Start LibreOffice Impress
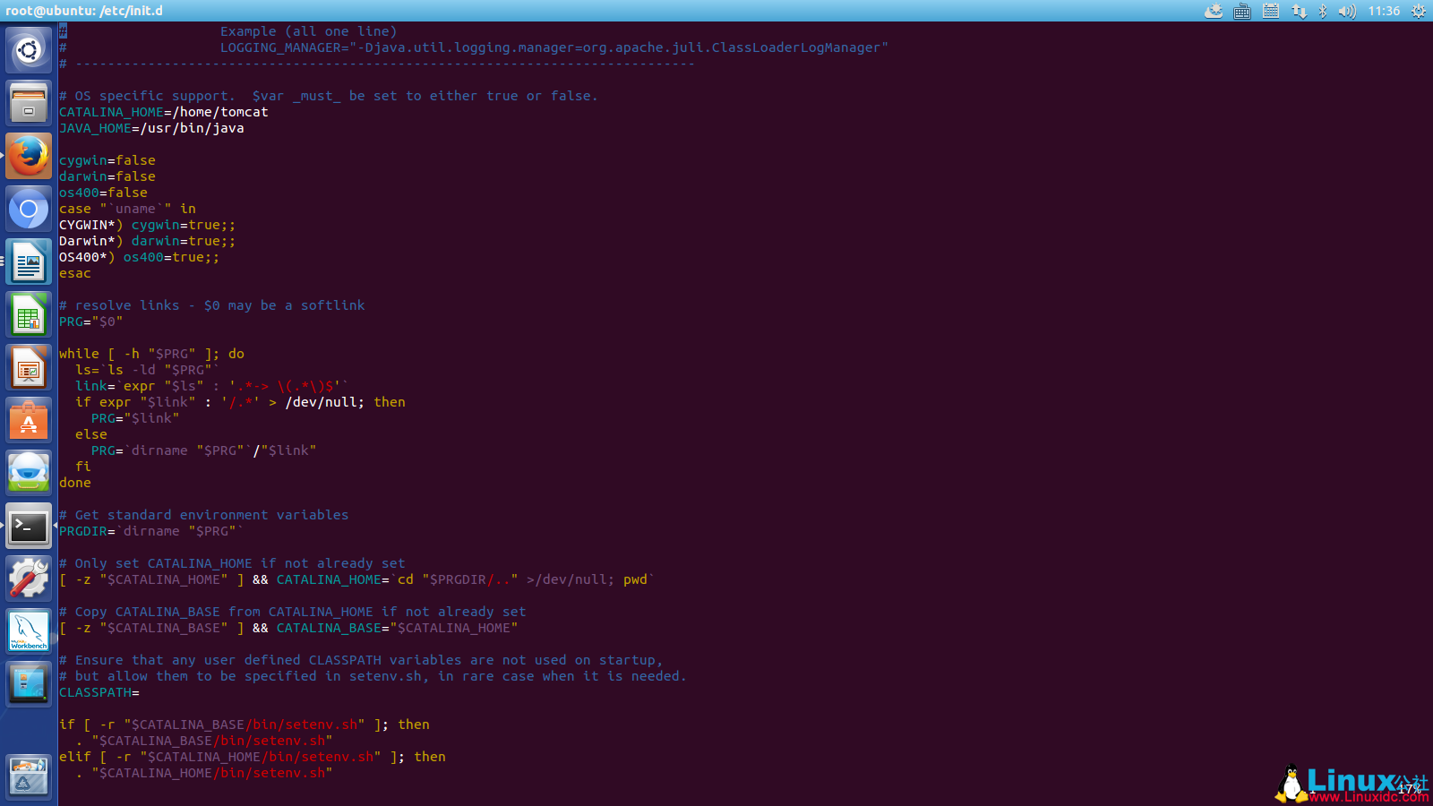 click(29, 368)
